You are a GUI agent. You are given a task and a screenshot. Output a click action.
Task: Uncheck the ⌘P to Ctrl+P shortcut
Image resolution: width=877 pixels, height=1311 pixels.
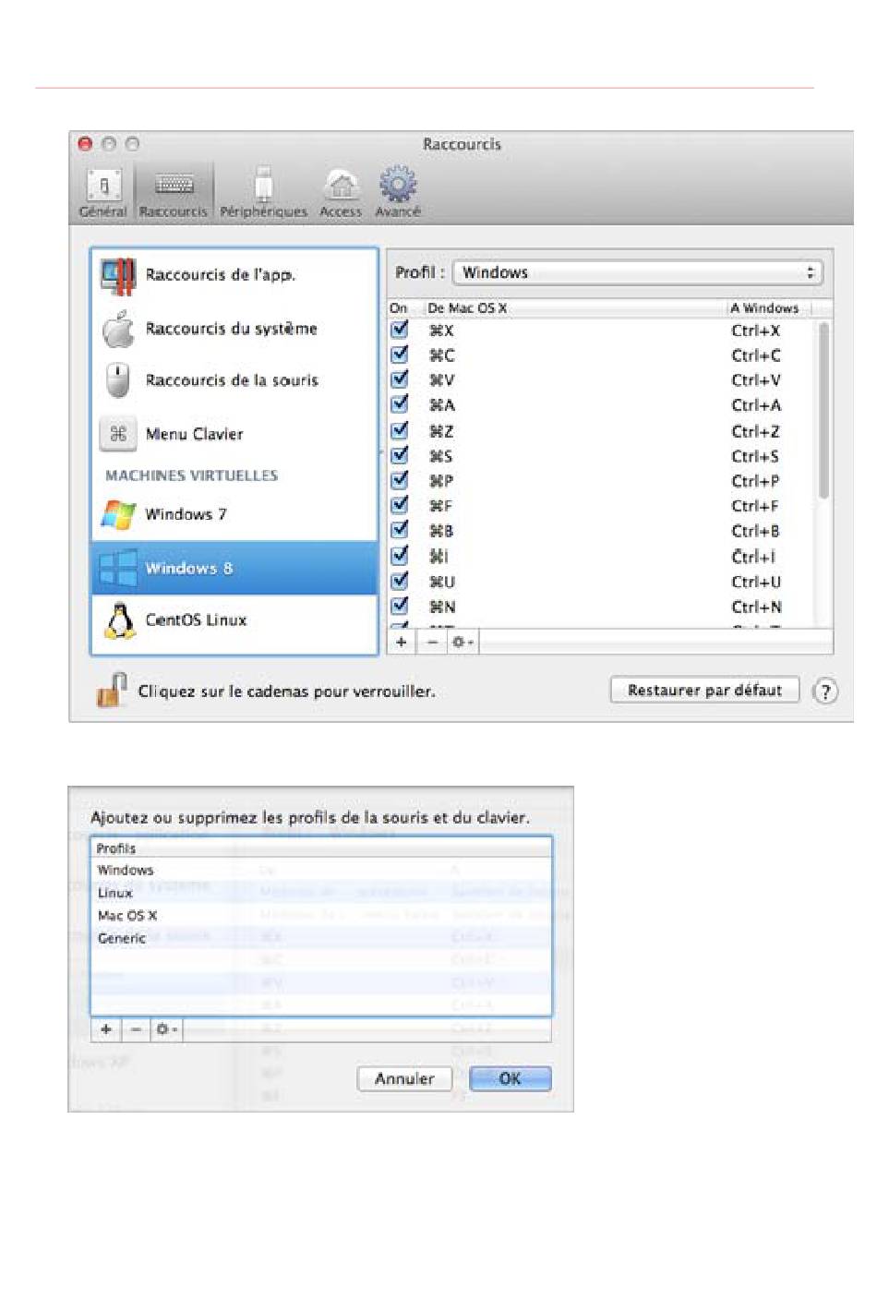pyautogui.click(x=400, y=480)
